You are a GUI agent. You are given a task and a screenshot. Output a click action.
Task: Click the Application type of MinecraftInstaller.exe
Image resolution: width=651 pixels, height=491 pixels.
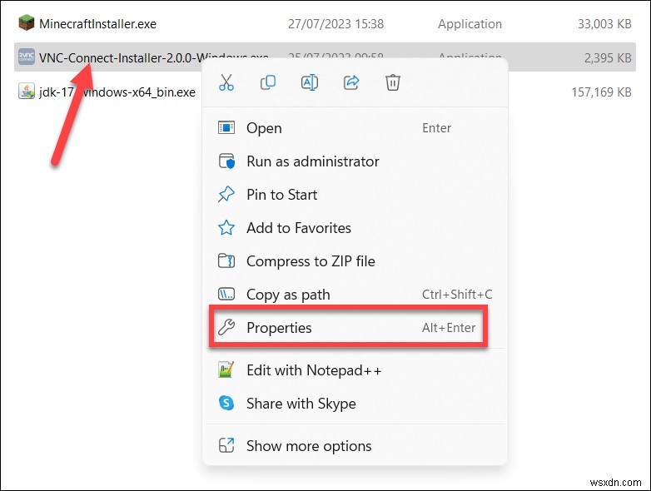click(x=470, y=24)
